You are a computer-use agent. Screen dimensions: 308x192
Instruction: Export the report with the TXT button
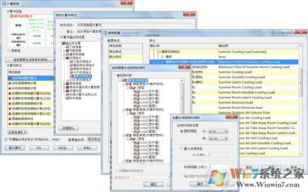[x=39, y=148]
